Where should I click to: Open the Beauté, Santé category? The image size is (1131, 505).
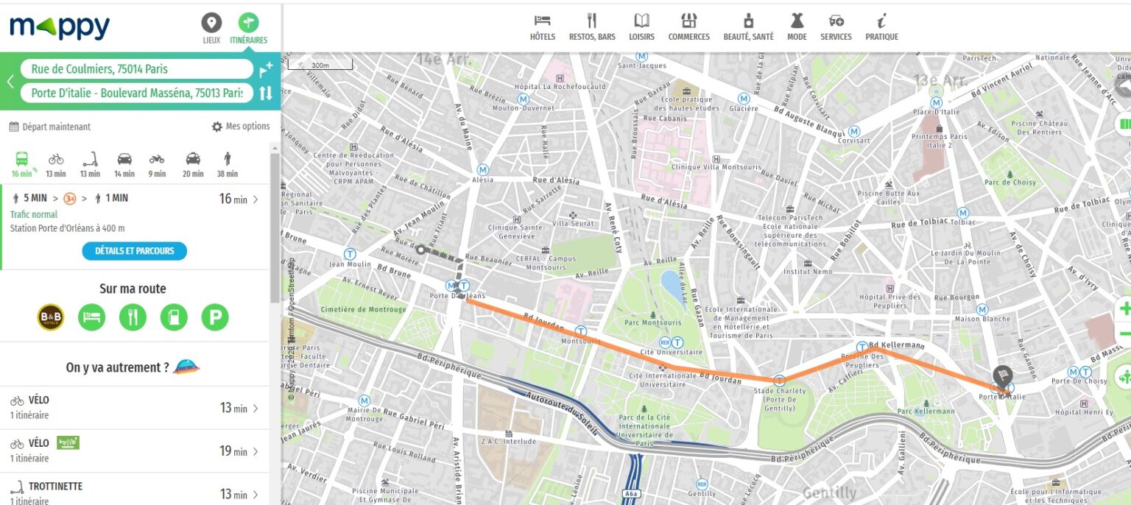click(x=748, y=27)
